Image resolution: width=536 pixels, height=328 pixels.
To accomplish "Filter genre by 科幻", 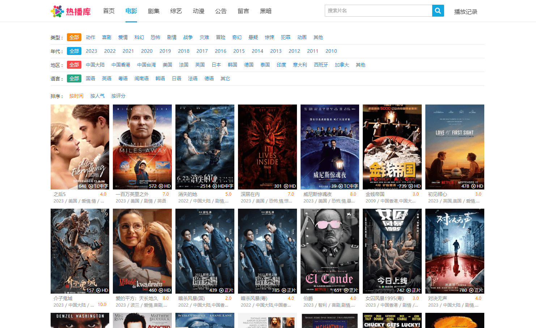I will (x=139, y=37).
